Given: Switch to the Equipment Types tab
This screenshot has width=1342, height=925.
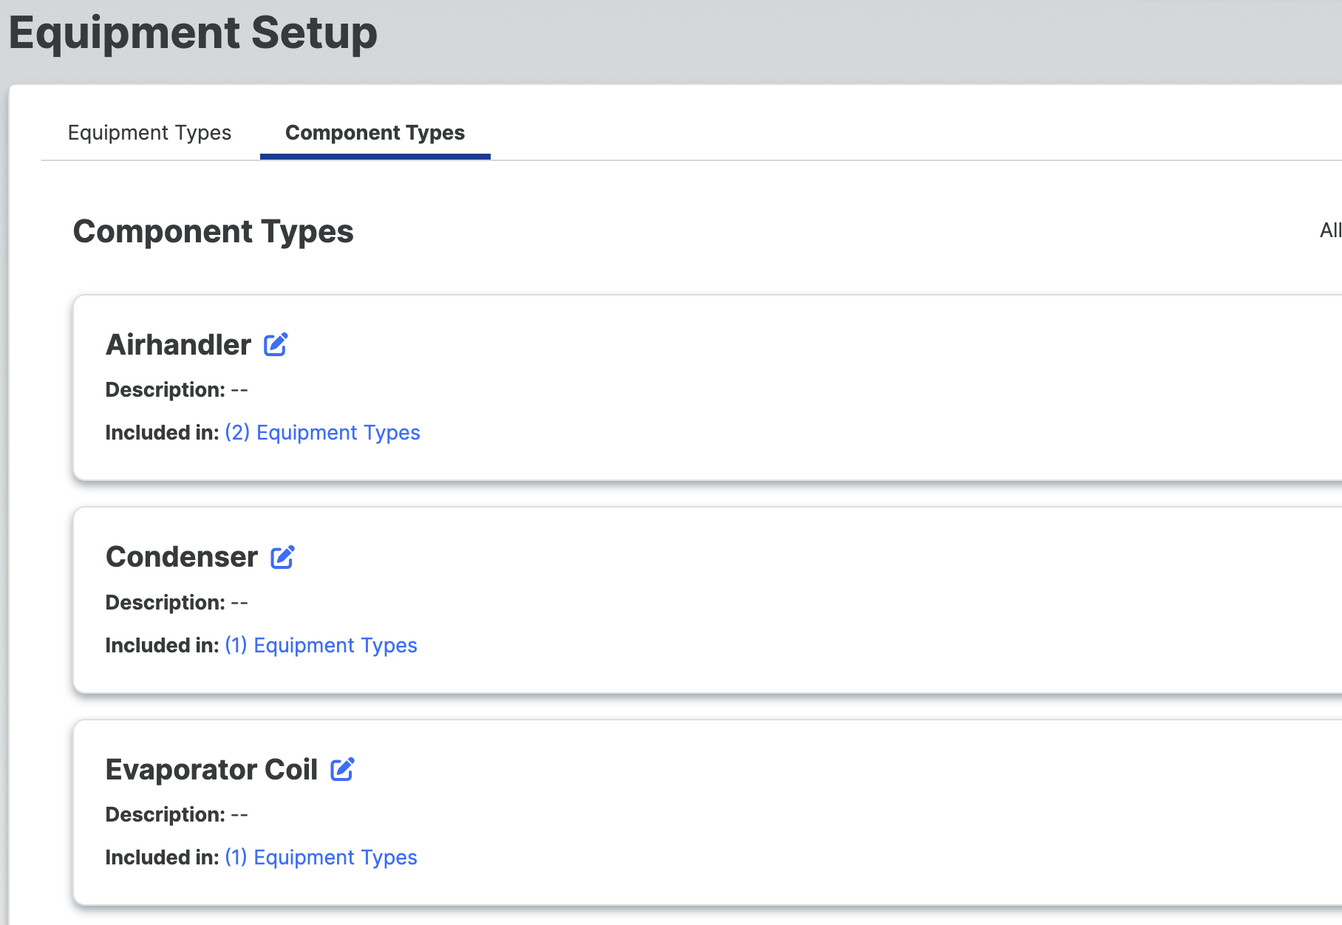Looking at the screenshot, I should [149, 133].
